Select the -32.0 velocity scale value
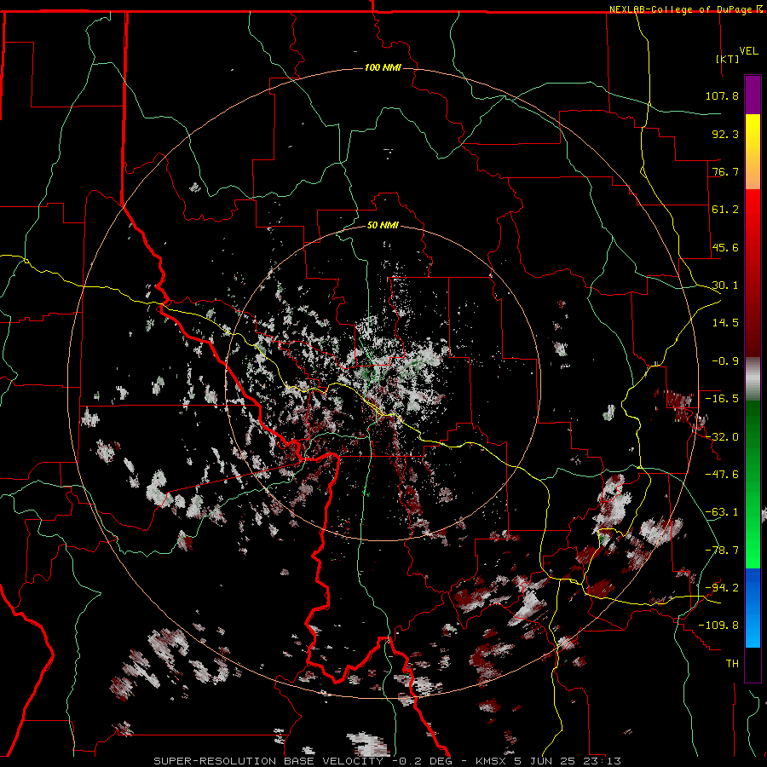Screen dimensions: 767x767 tap(722, 437)
